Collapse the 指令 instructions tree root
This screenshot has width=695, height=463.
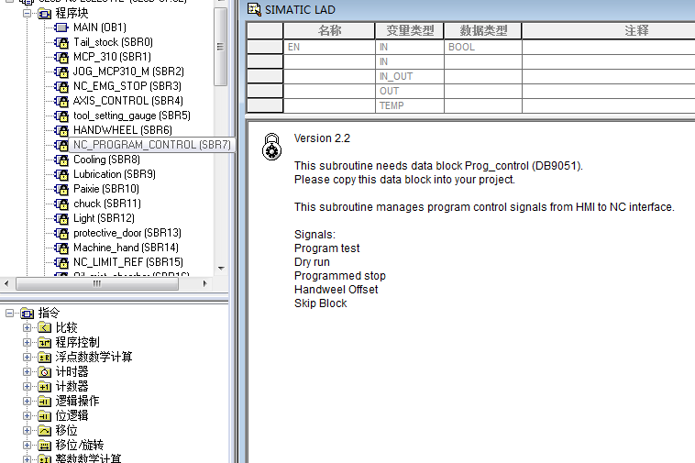click(10, 313)
